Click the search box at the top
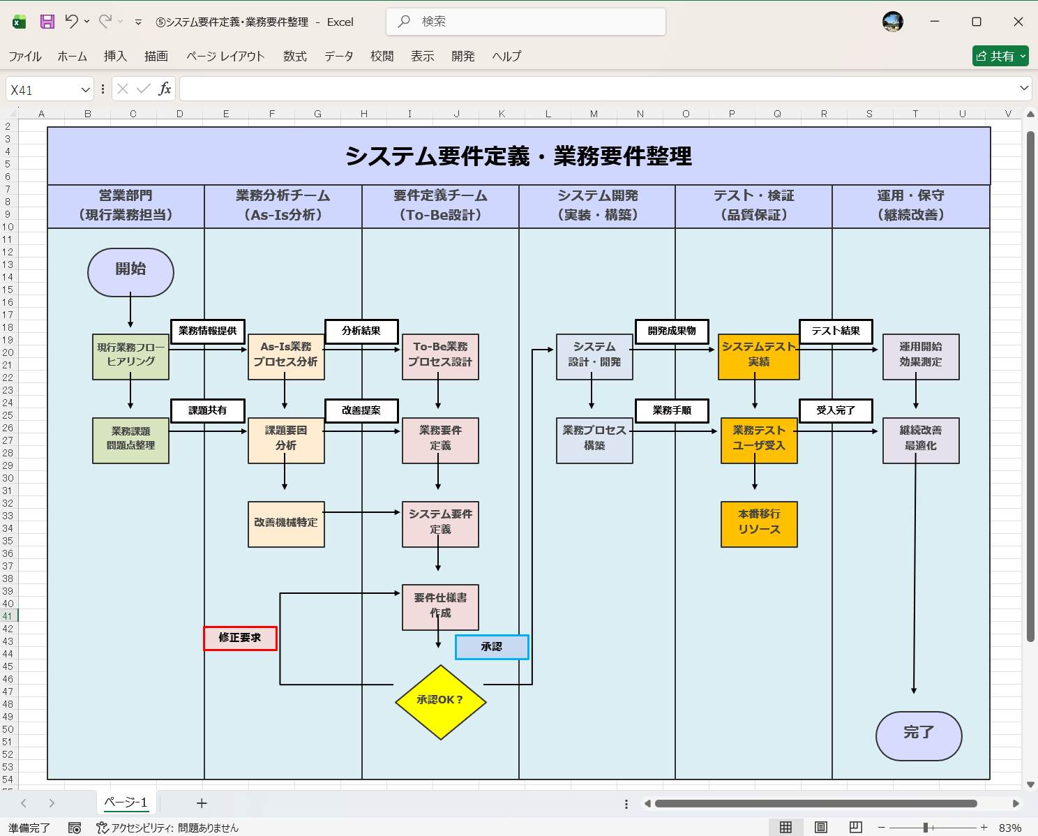This screenshot has width=1038, height=836. point(525,22)
